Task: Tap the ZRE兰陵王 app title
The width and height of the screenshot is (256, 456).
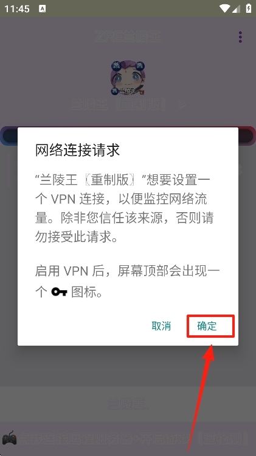Action: (128, 37)
